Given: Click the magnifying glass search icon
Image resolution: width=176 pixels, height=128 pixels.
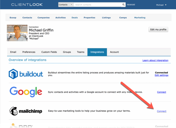Looking at the screenshot, I should tap(123, 5).
